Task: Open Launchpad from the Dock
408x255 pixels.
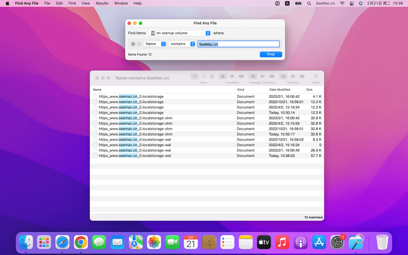Action: click(x=44, y=242)
